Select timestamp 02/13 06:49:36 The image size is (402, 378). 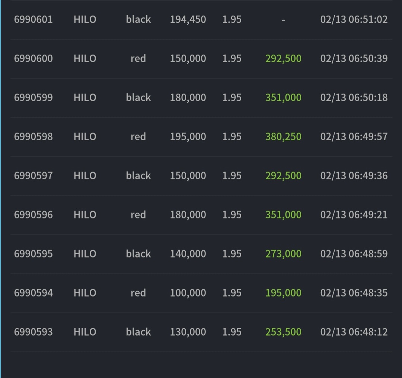click(354, 176)
